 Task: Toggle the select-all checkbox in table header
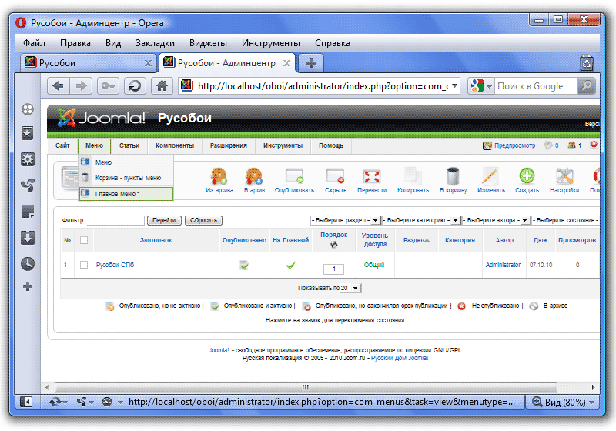(x=84, y=240)
